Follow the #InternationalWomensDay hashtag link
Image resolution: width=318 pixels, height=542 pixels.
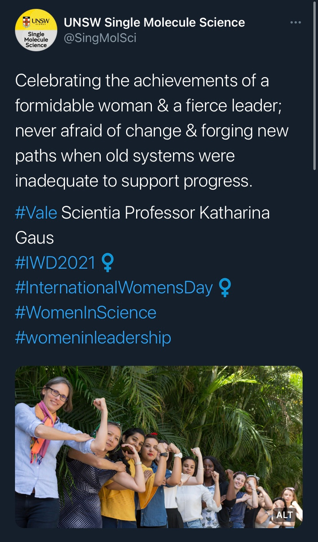tap(114, 288)
